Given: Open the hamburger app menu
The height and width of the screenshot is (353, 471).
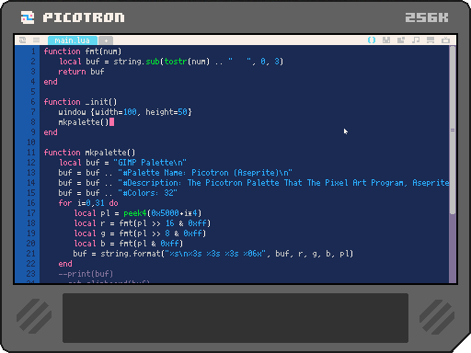Looking at the screenshot, I should tap(36, 40).
